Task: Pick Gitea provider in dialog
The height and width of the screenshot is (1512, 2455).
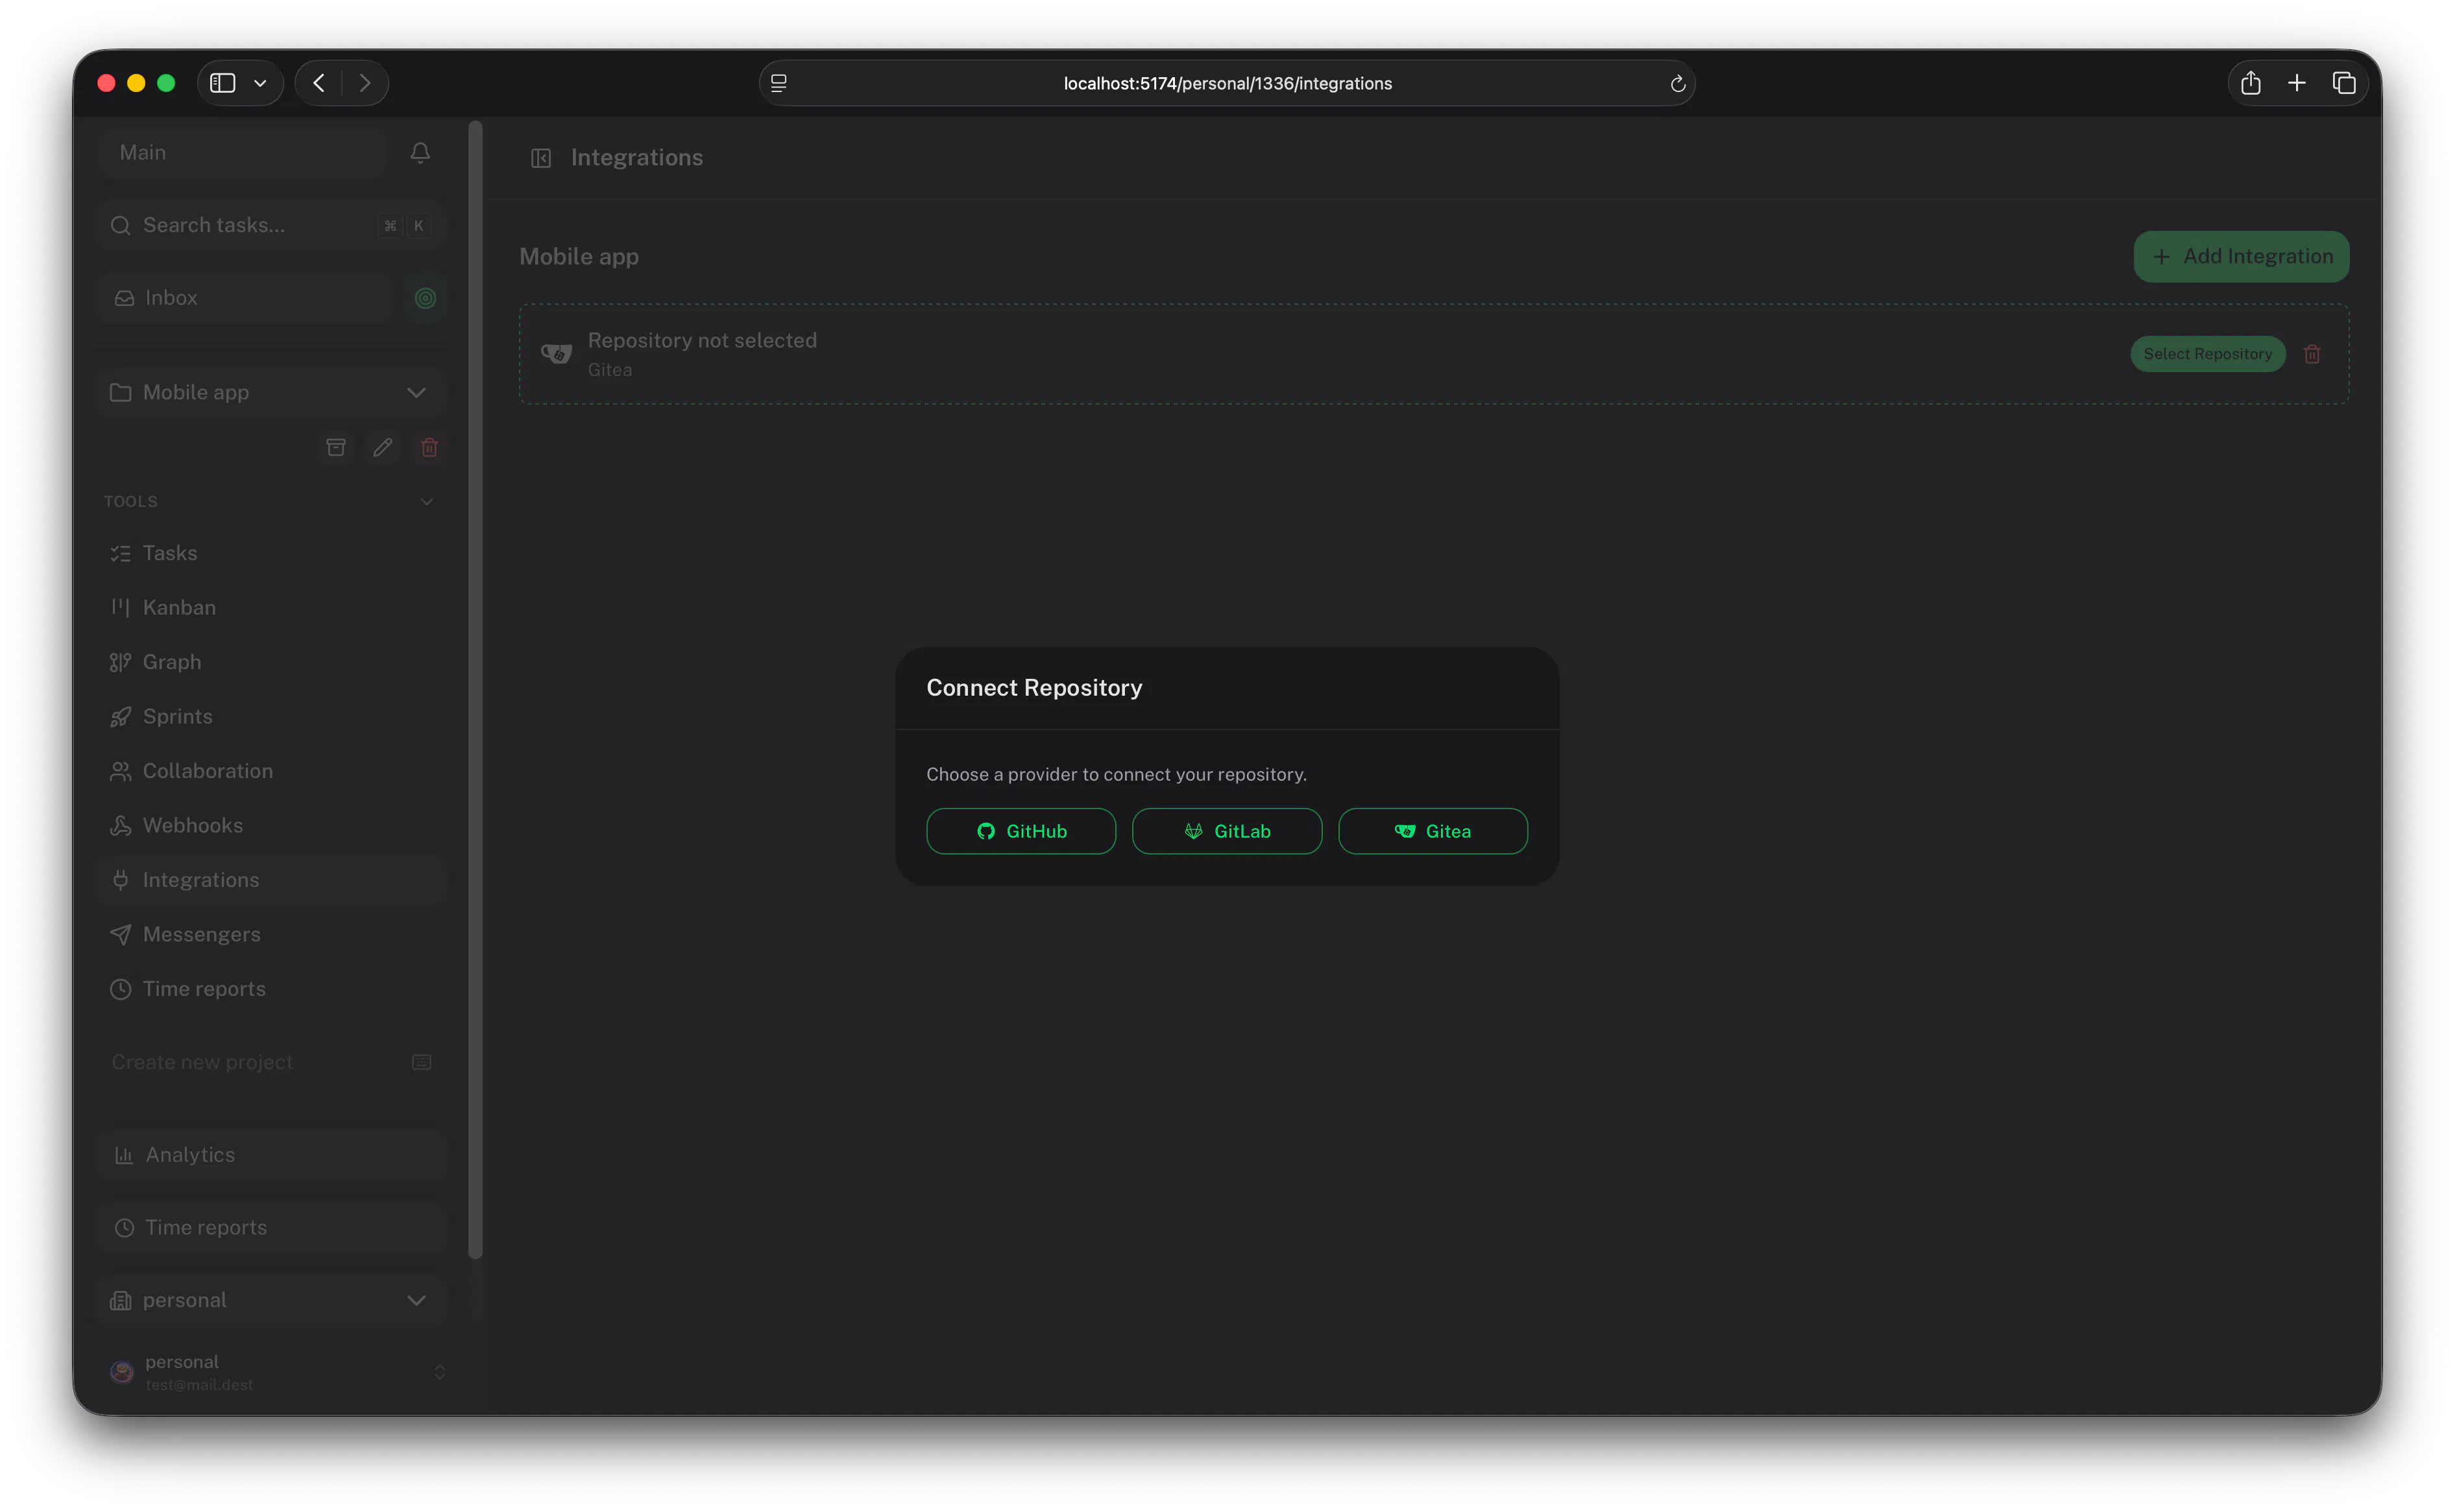Action: (x=1433, y=831)
